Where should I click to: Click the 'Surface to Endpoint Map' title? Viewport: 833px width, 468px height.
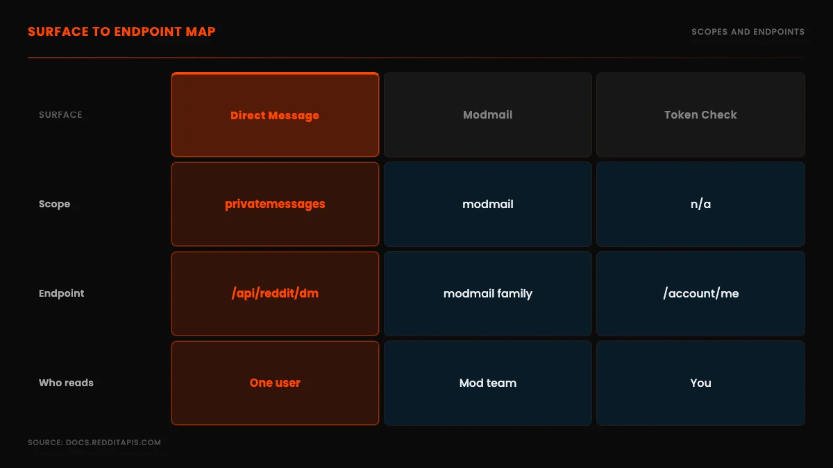click(121, 32)
